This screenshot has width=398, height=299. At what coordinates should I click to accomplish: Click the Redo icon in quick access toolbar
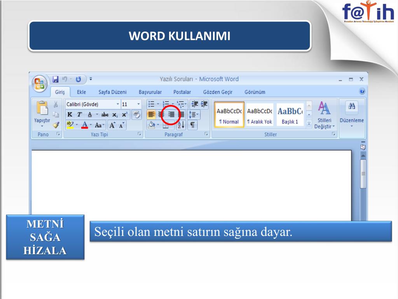pos(79,79)
